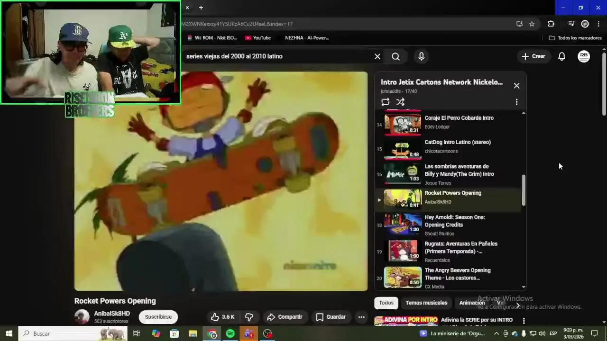The width and height of the screenshot is (607, 341).
Task: Open Wii ROM - Nkit ISO bookmark
Action: point(212,38)
